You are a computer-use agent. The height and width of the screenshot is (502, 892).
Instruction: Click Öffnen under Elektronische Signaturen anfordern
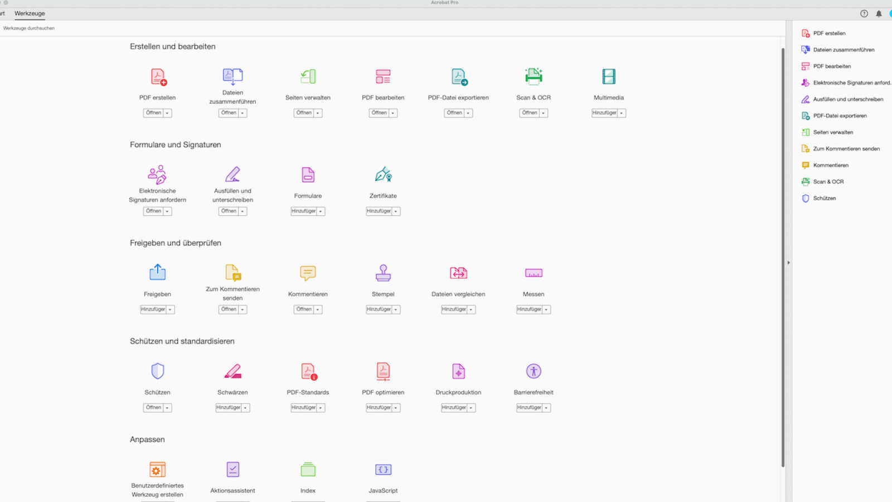pos(154,211)
